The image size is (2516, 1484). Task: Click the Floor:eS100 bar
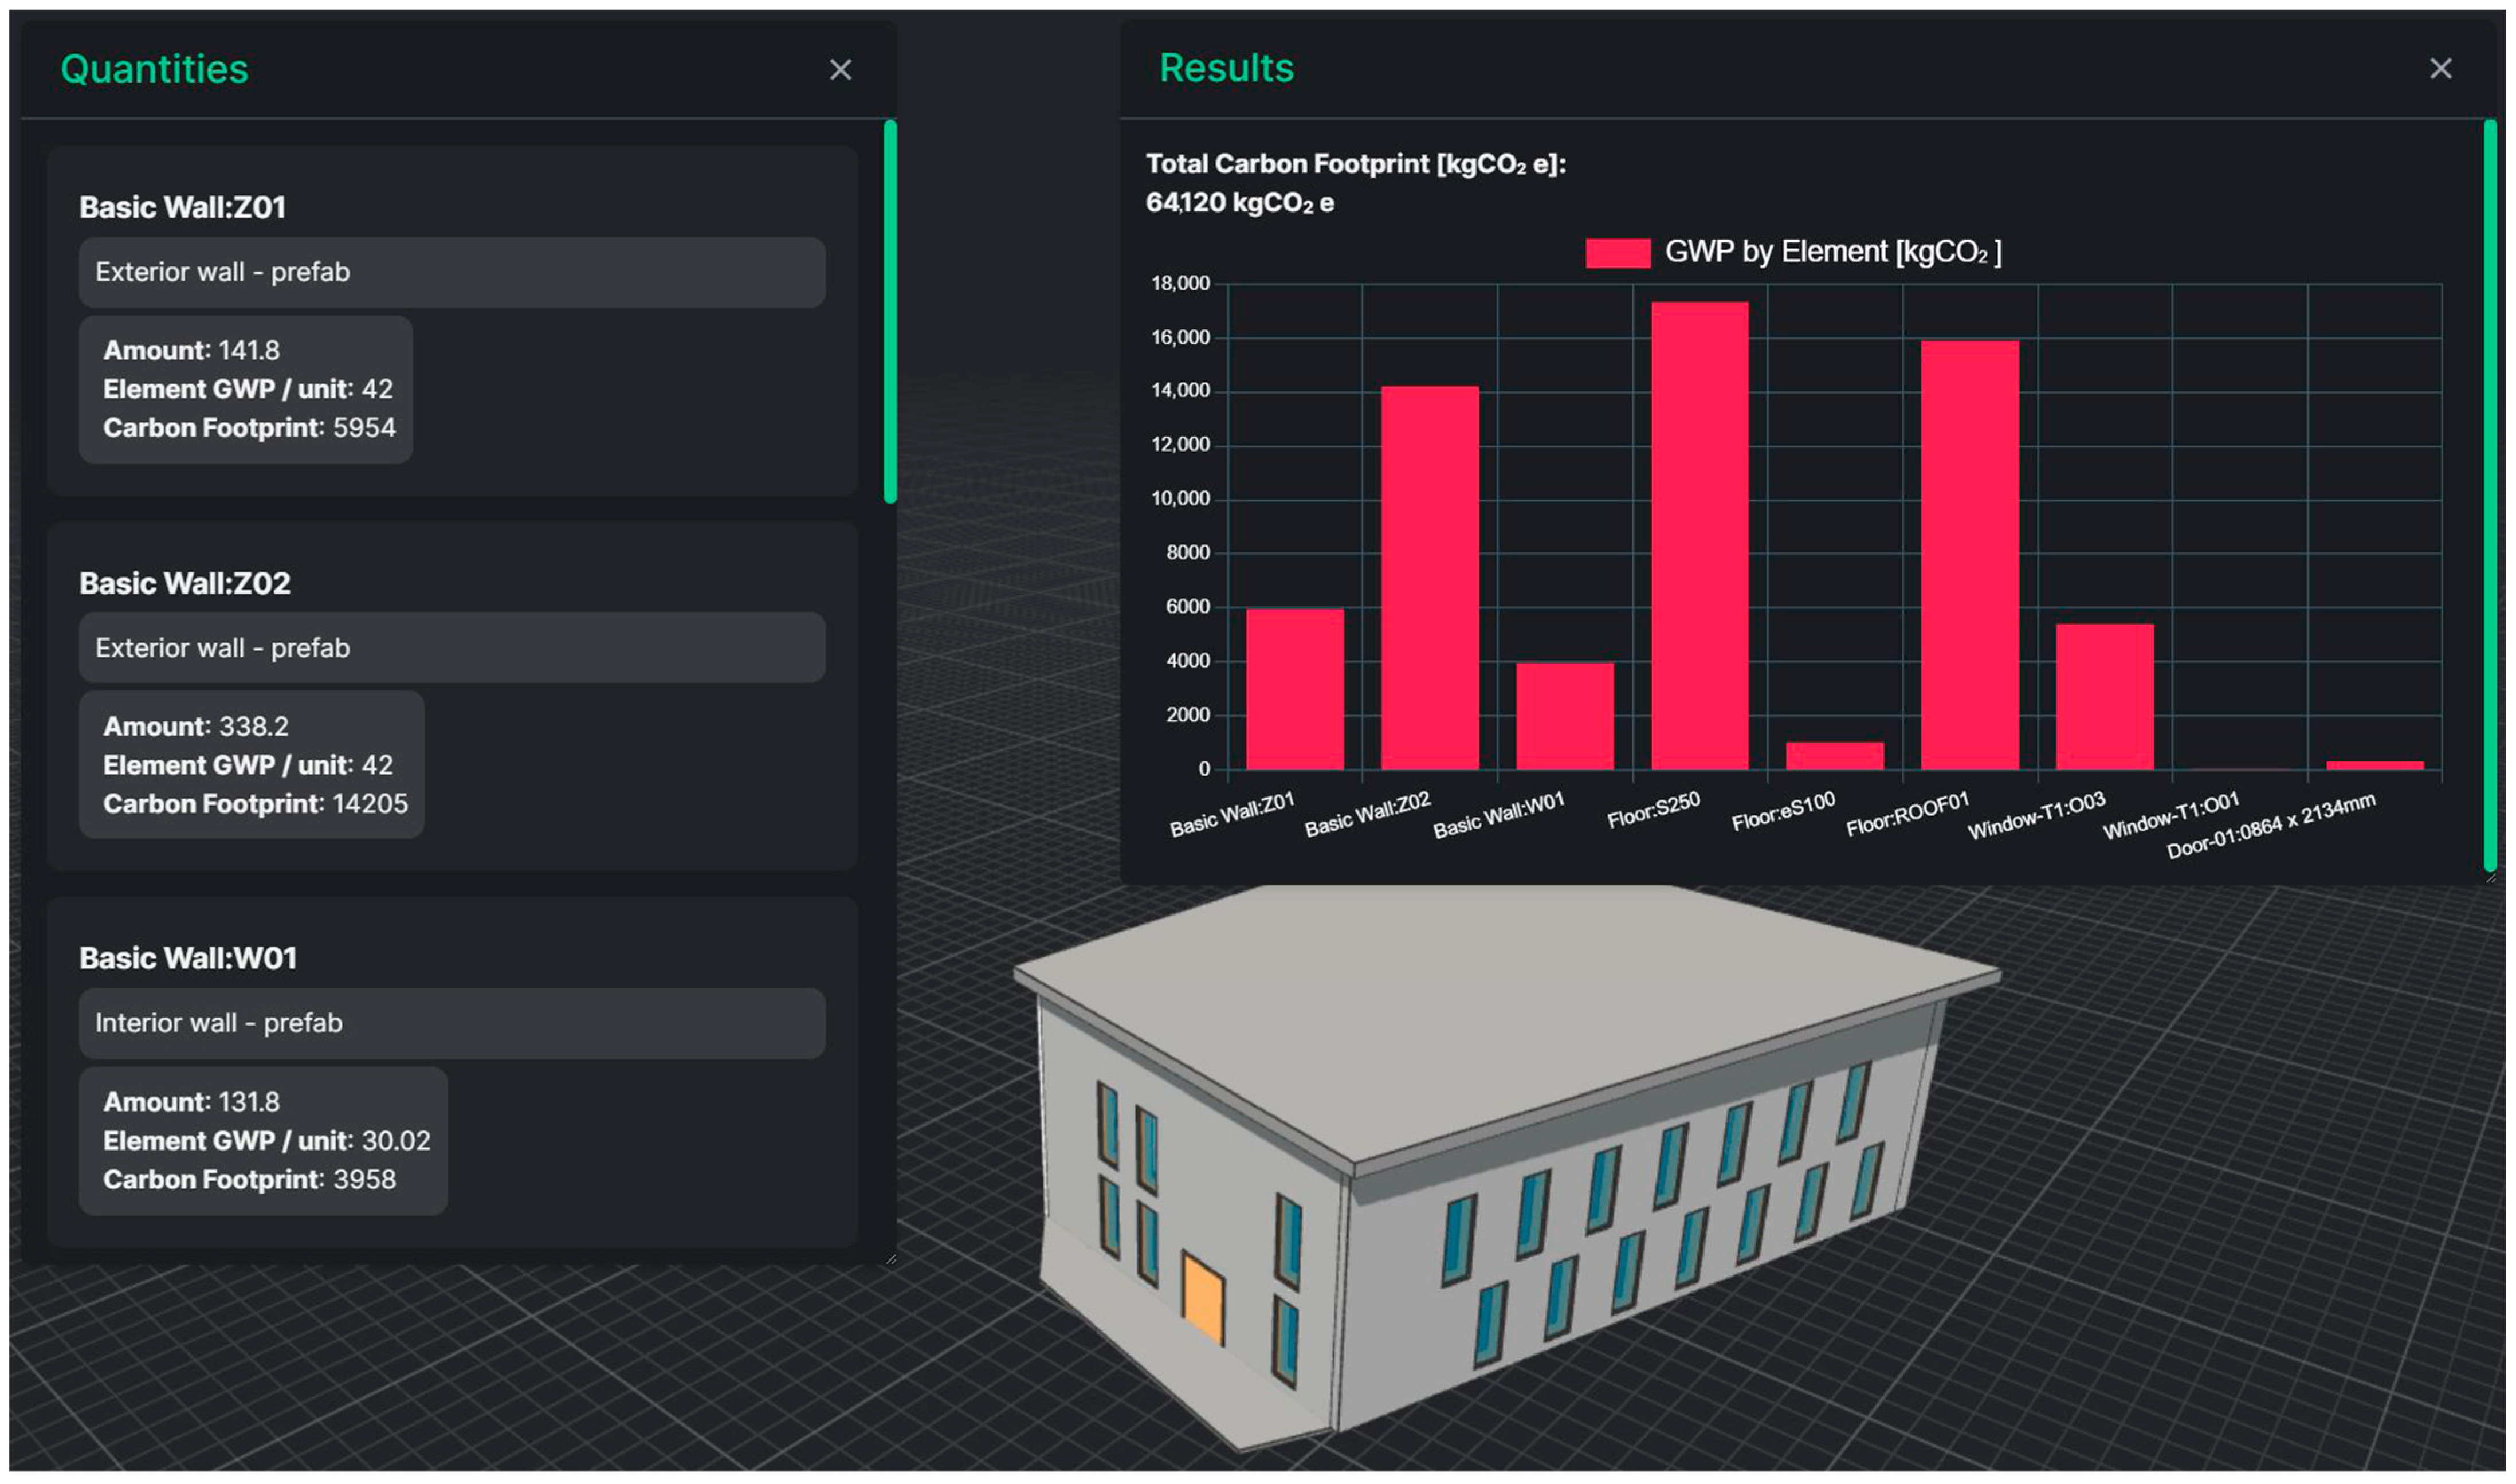[1834, 755]
